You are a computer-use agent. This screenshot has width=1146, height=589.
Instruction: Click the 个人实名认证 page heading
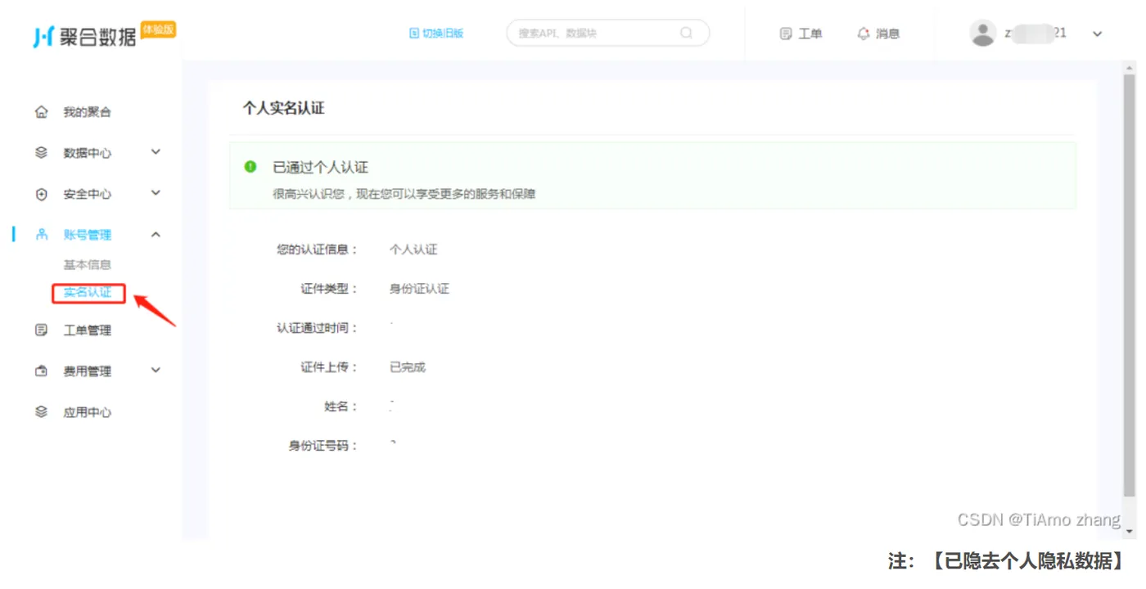pos(283,108)
